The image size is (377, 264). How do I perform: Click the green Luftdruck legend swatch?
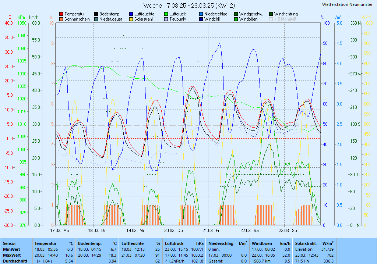tap(166, 14)
